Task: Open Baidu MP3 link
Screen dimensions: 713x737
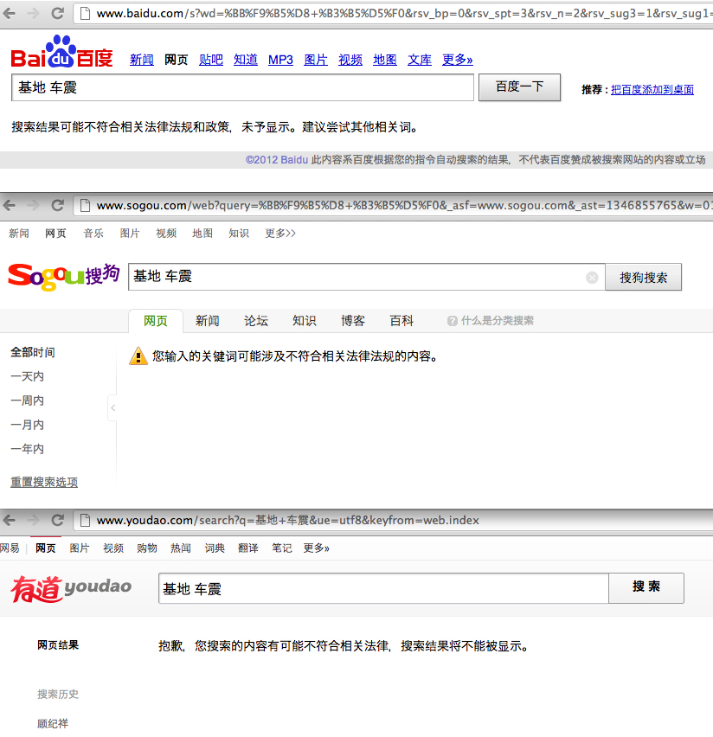Action: (x=280, y=60)
